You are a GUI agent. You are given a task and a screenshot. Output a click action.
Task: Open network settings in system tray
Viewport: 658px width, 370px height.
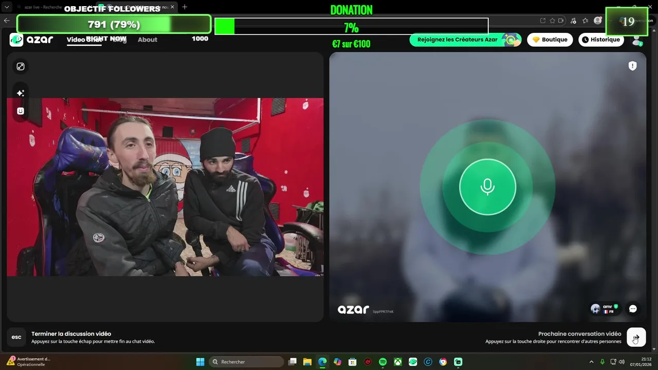pos(613,362)
